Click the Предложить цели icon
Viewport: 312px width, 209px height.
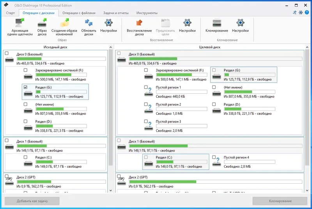(x=165, y=23)
